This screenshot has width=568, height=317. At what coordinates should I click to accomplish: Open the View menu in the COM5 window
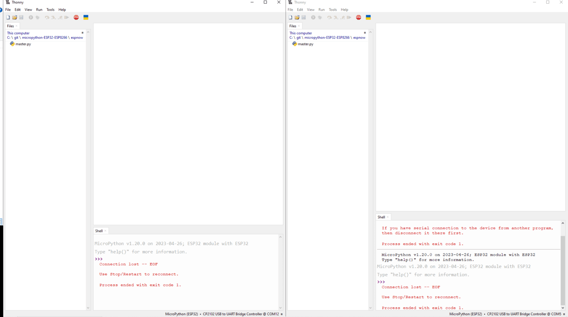[x=311, y=10]
